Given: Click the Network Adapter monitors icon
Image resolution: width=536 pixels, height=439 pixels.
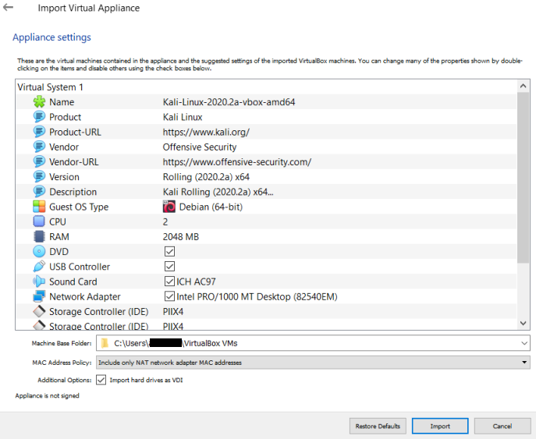Looking at the screenshot, I should pyautogui.click(x=39, y=296).
